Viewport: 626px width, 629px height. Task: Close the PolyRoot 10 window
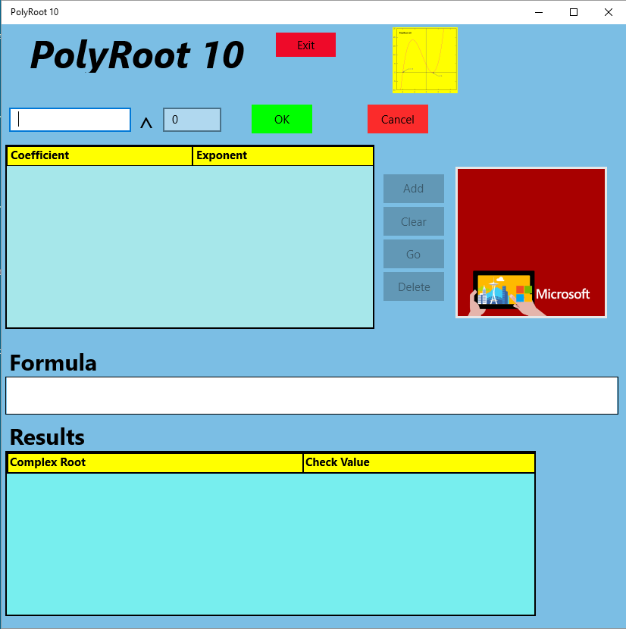609,12
